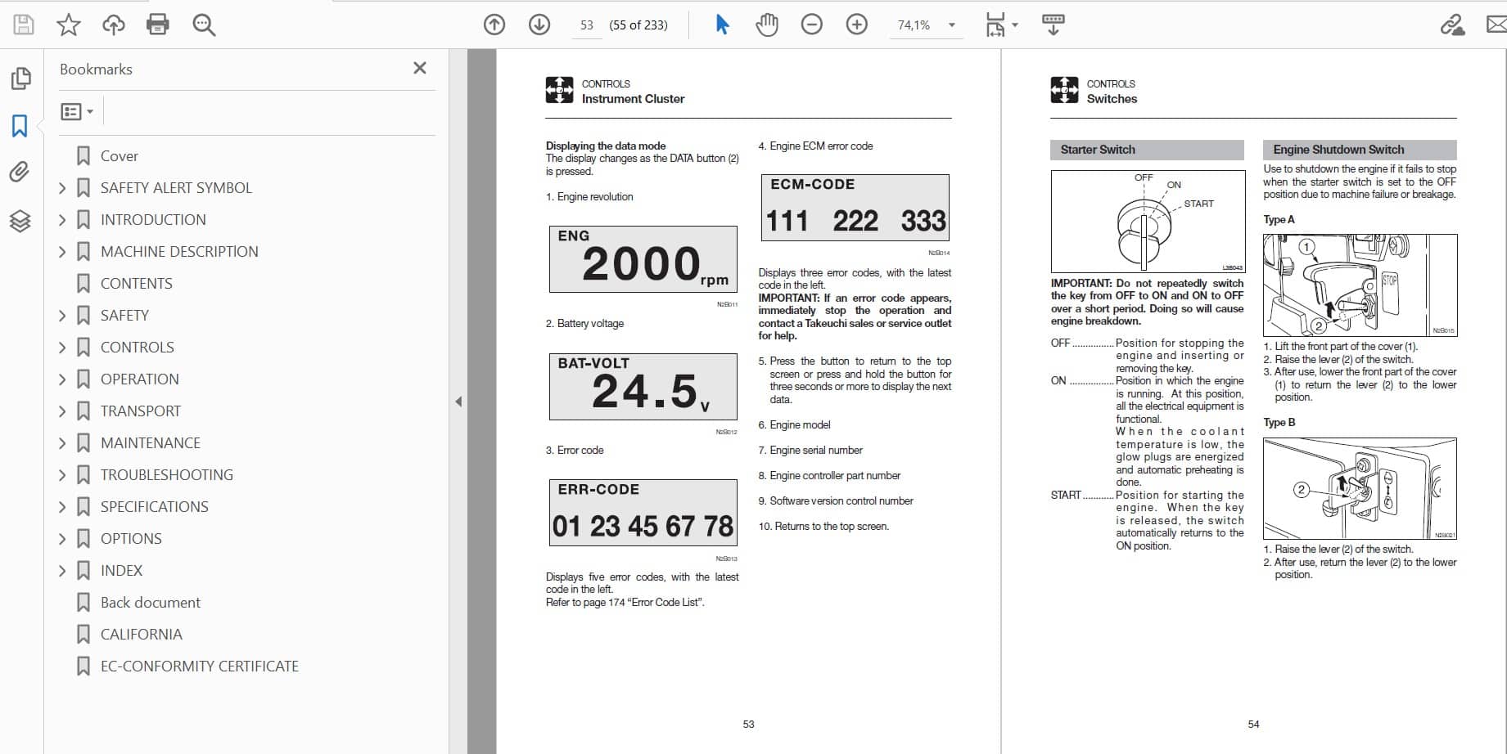
Task: Activate the Hand pan tool
Action: (x=767, y=25)
